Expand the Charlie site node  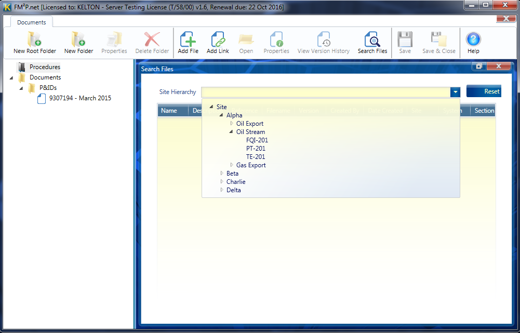tap(221, 181)
